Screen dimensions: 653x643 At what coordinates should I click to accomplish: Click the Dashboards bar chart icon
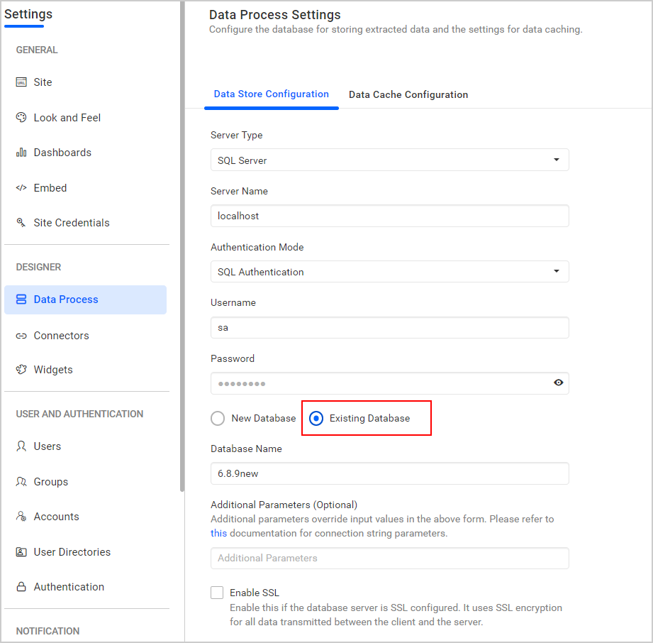coord(21,153)
